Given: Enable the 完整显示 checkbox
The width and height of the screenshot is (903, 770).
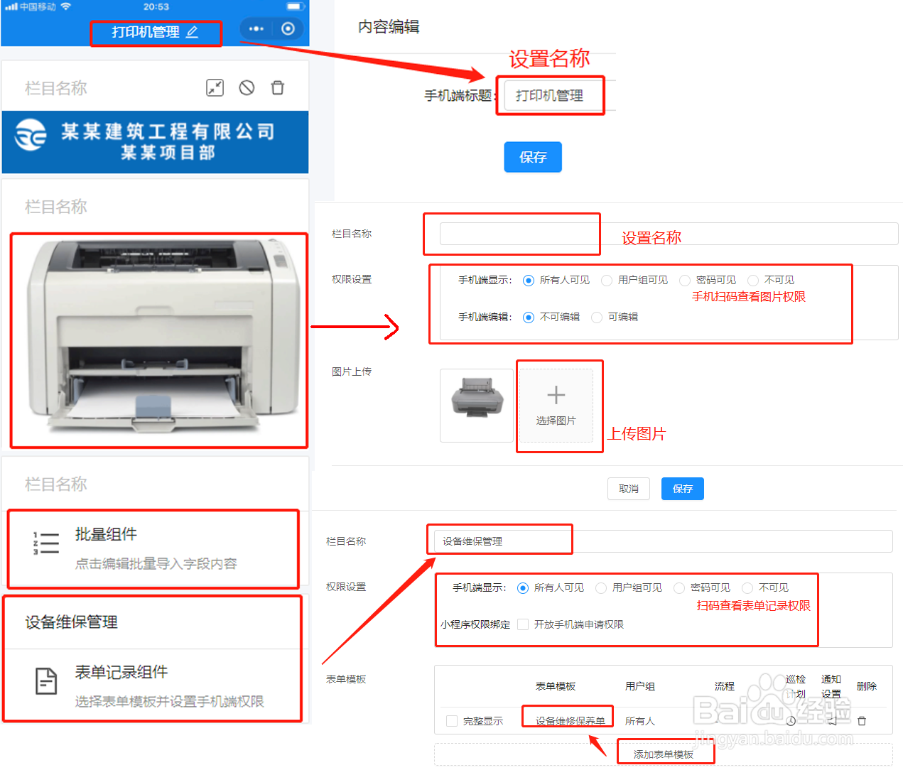Looking at the screenshot, I should point(453,719).
